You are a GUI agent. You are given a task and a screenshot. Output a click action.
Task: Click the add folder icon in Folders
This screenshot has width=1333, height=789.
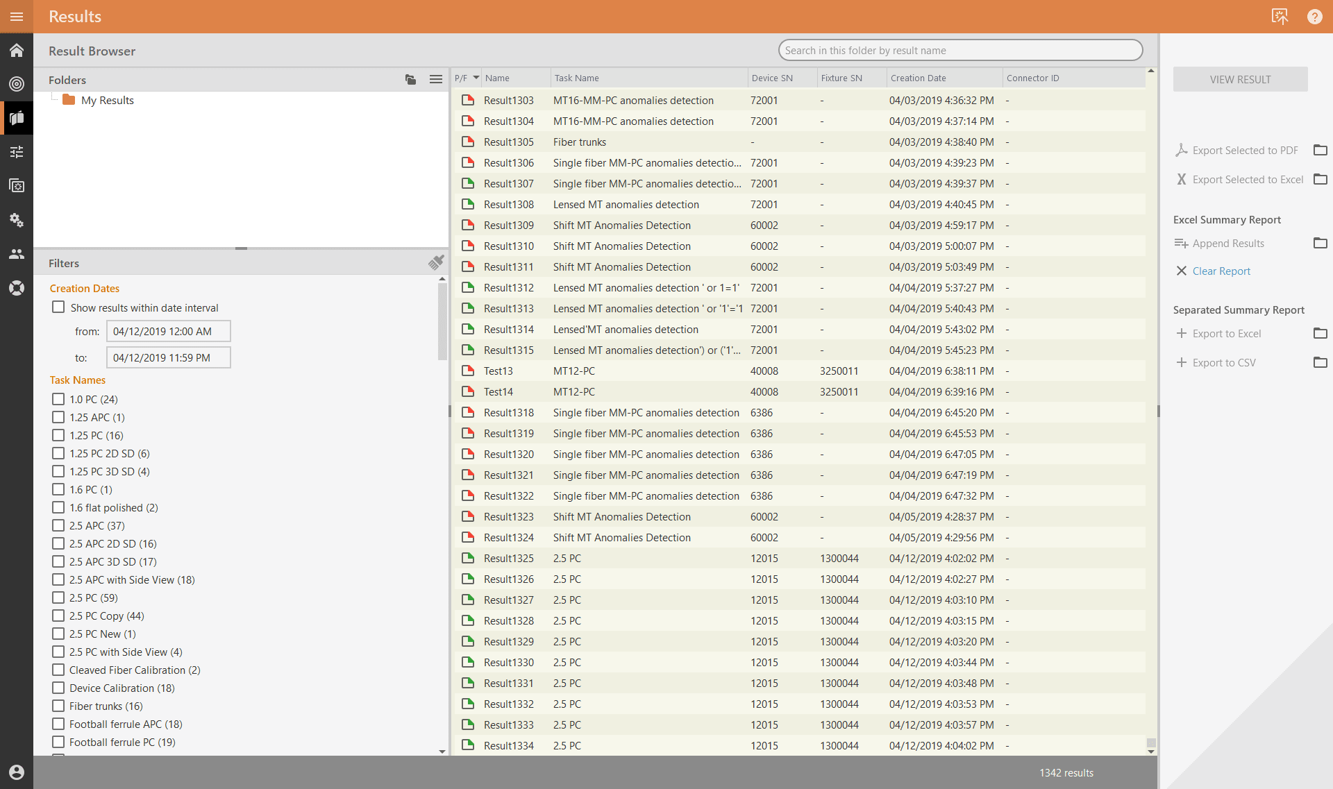pos(410,80)
